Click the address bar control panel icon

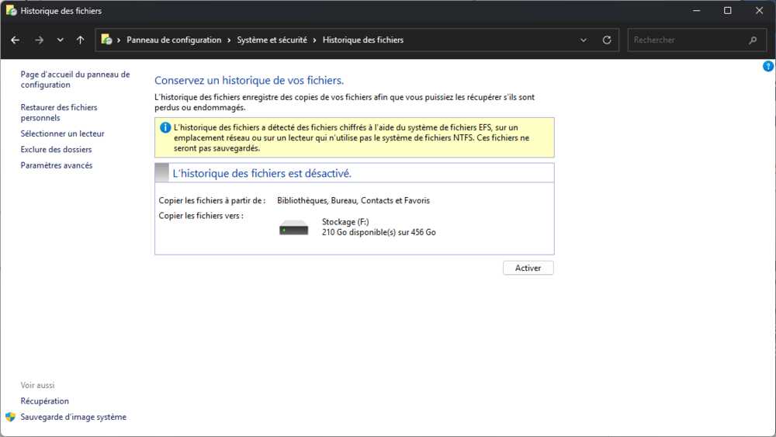(107, 40)
